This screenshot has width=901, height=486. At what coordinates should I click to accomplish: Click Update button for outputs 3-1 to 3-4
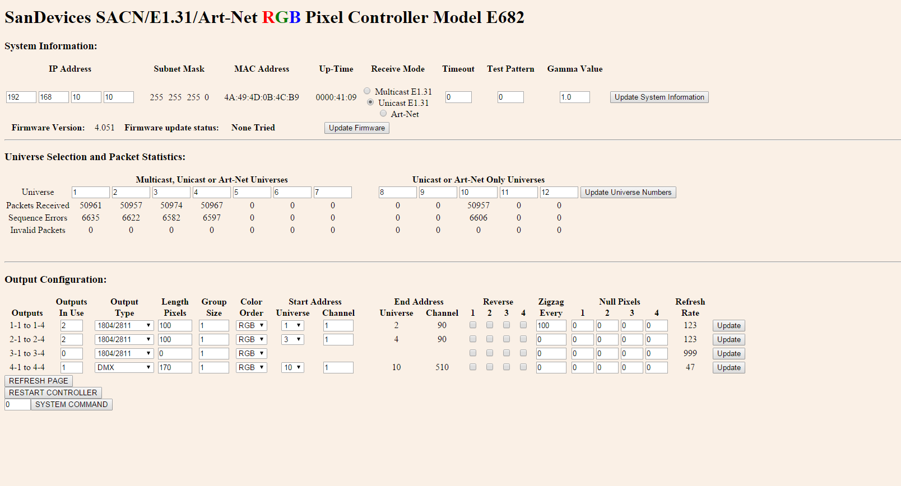pos(729,353)
